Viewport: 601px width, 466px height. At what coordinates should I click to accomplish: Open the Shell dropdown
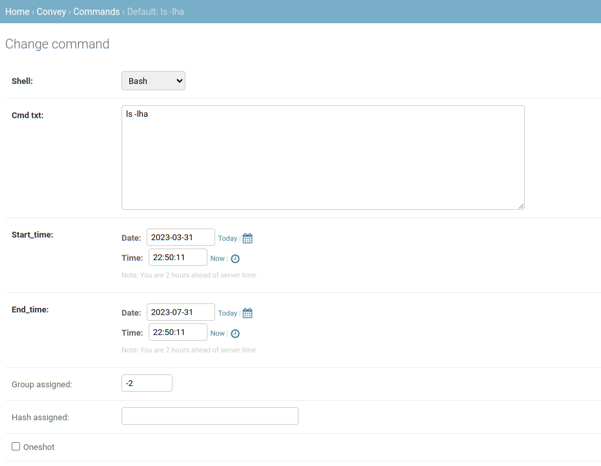153,80
